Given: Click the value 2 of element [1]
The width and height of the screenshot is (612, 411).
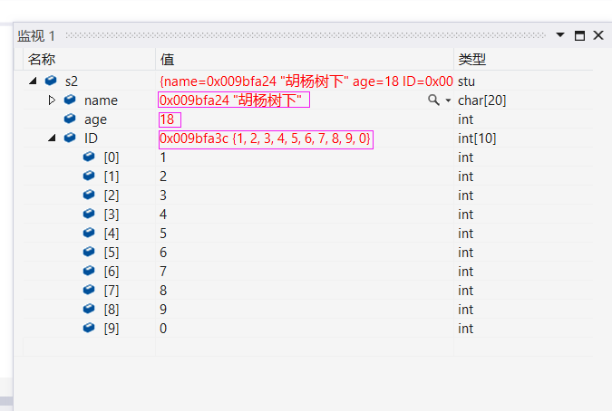Looking at the screenshot, I should [163, 177].
